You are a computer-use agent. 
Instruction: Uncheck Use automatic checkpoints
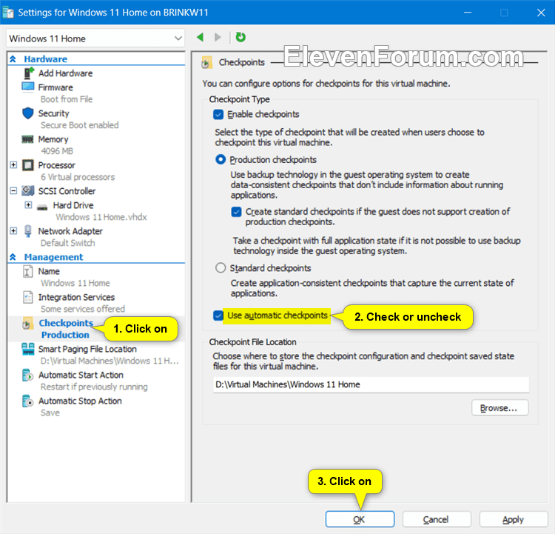pos(218,316)
